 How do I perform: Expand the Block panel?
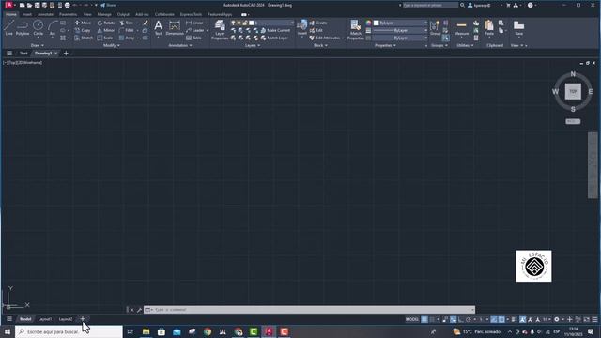(320, 45)
